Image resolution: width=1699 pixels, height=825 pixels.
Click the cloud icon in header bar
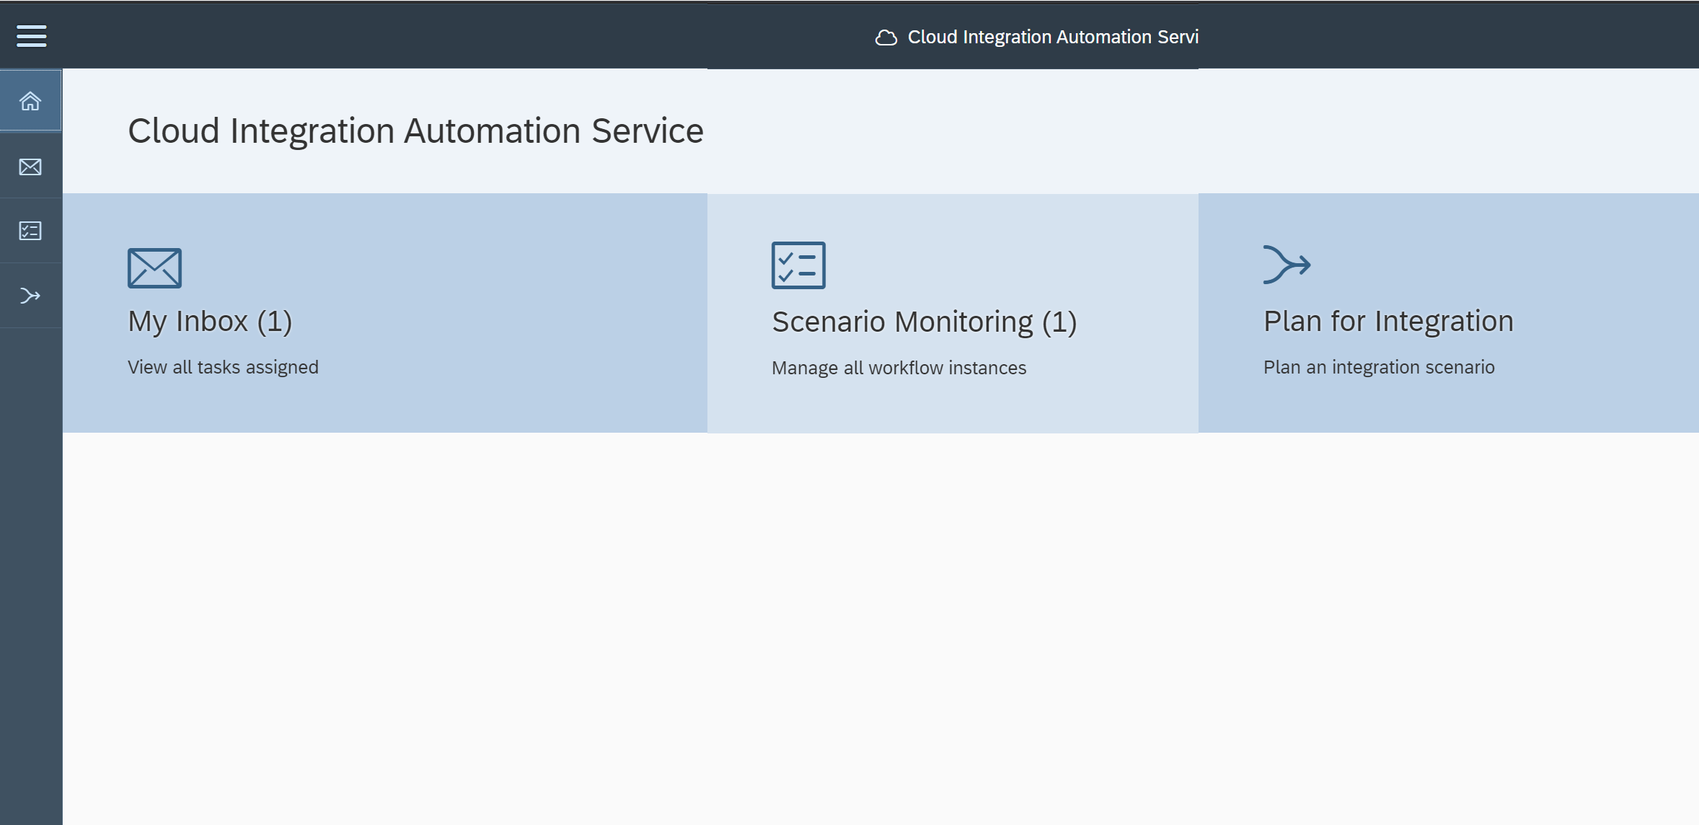click(x=886, y=37)
